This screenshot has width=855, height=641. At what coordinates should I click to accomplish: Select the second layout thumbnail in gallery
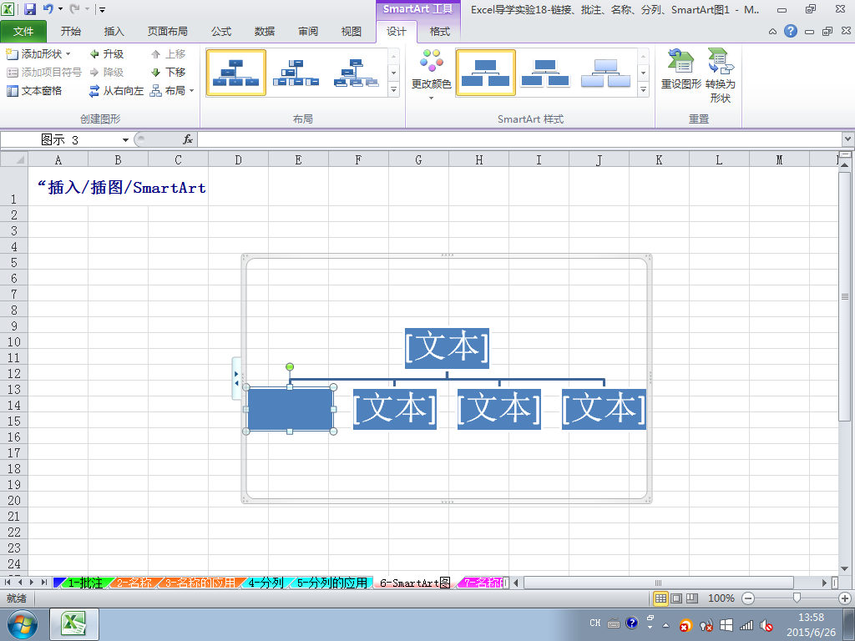click(x=296, y=73)
